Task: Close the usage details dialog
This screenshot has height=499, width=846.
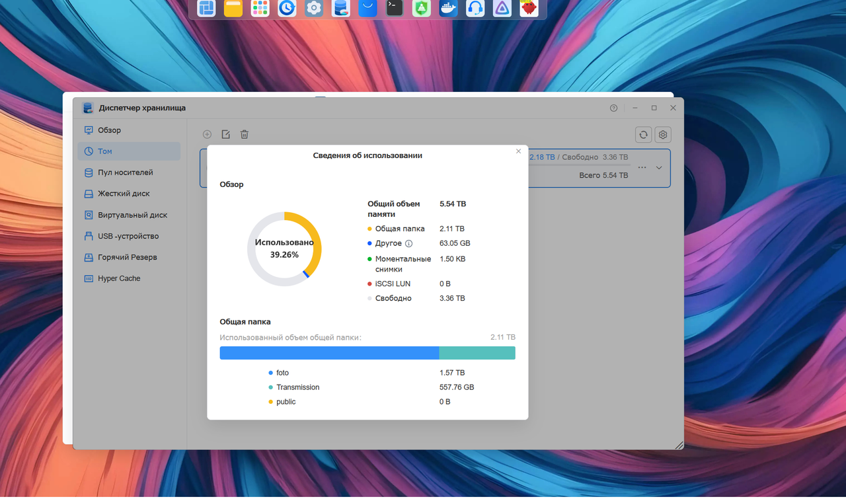Action: 518,151
